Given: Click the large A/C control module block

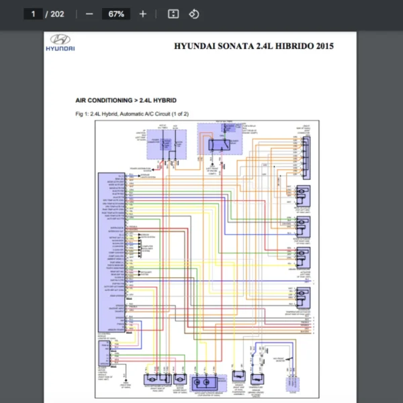Looking at the screenshot, I should [x=112, y=252].
